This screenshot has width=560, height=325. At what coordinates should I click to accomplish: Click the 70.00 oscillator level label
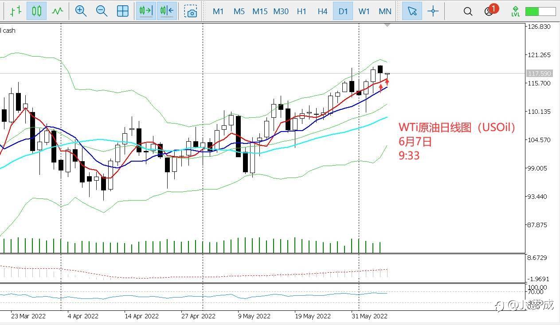pos(535,292)
